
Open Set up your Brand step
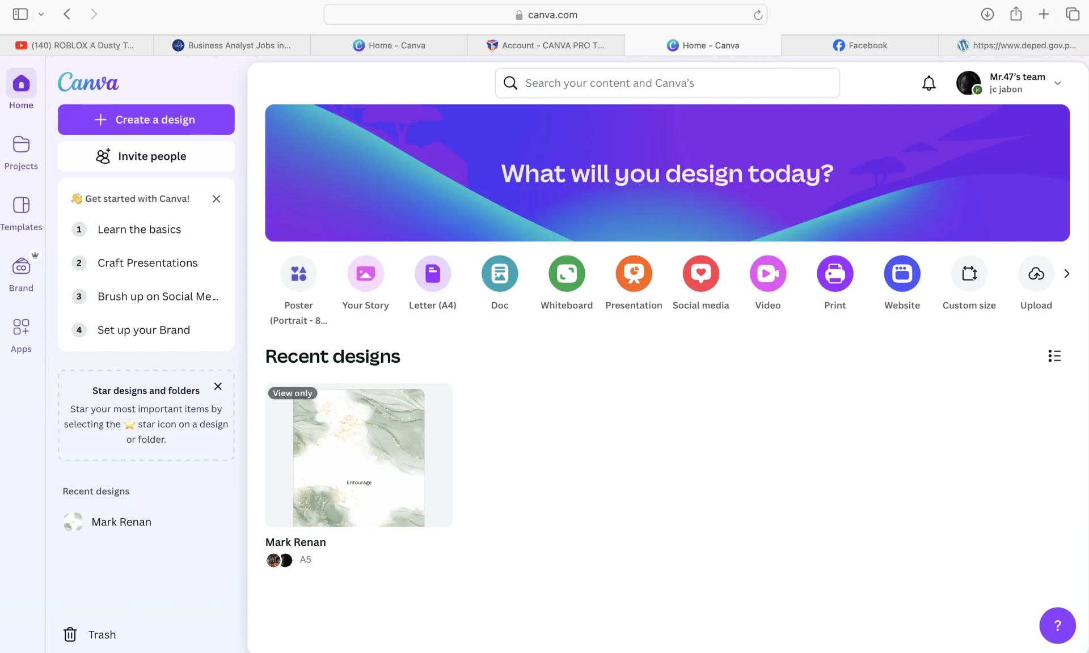(146, 330)
